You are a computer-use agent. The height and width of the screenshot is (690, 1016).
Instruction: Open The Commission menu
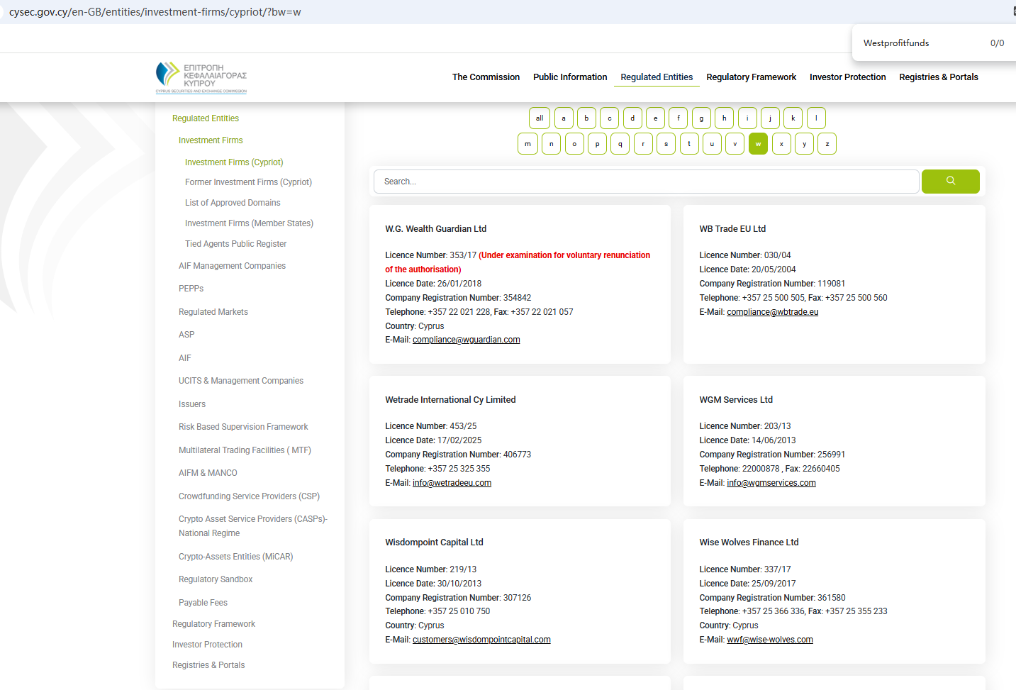[x=486, y=77]
